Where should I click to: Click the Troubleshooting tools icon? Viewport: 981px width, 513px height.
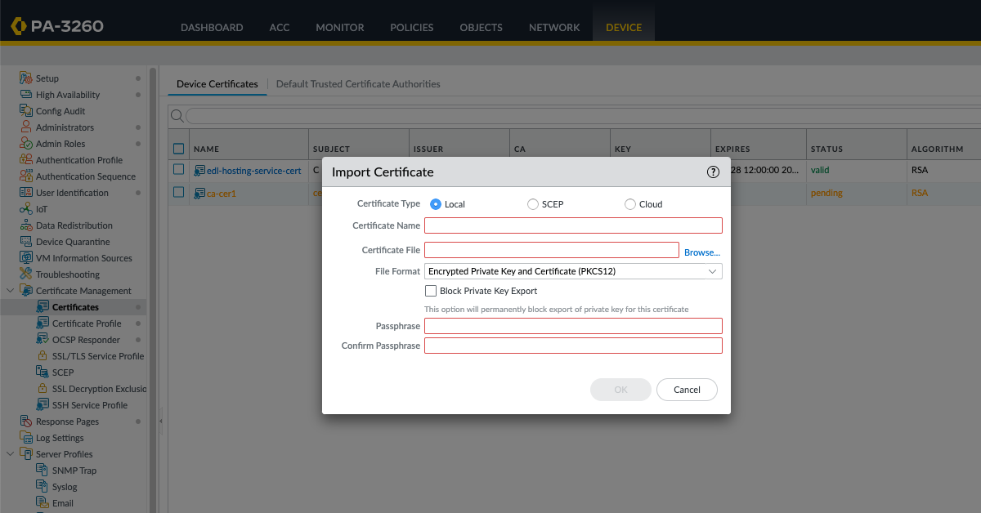point(26,274)
